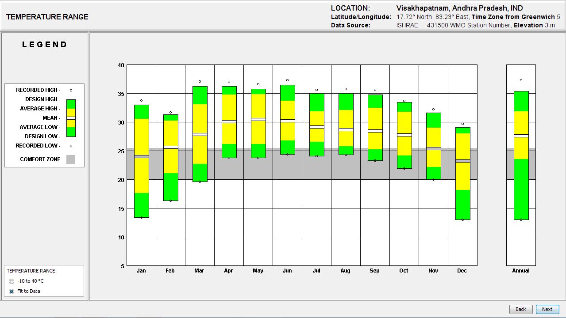Image resolution: width=566 pixels, height=318 pixels.
Task: Click the gray Comfort Zone legend swatch
Action: [x=71, y=159]
